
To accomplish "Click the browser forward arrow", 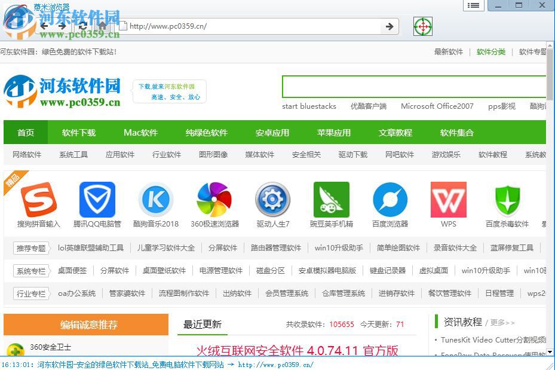I will pyautogui.click(x=62, y=26).
